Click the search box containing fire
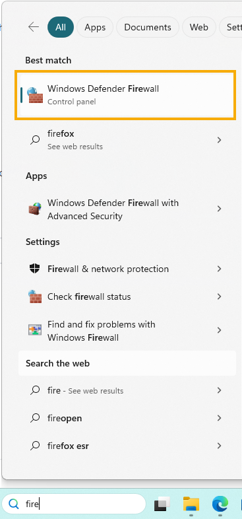Screen dimensions: 242x519 [x=73, y=504]
